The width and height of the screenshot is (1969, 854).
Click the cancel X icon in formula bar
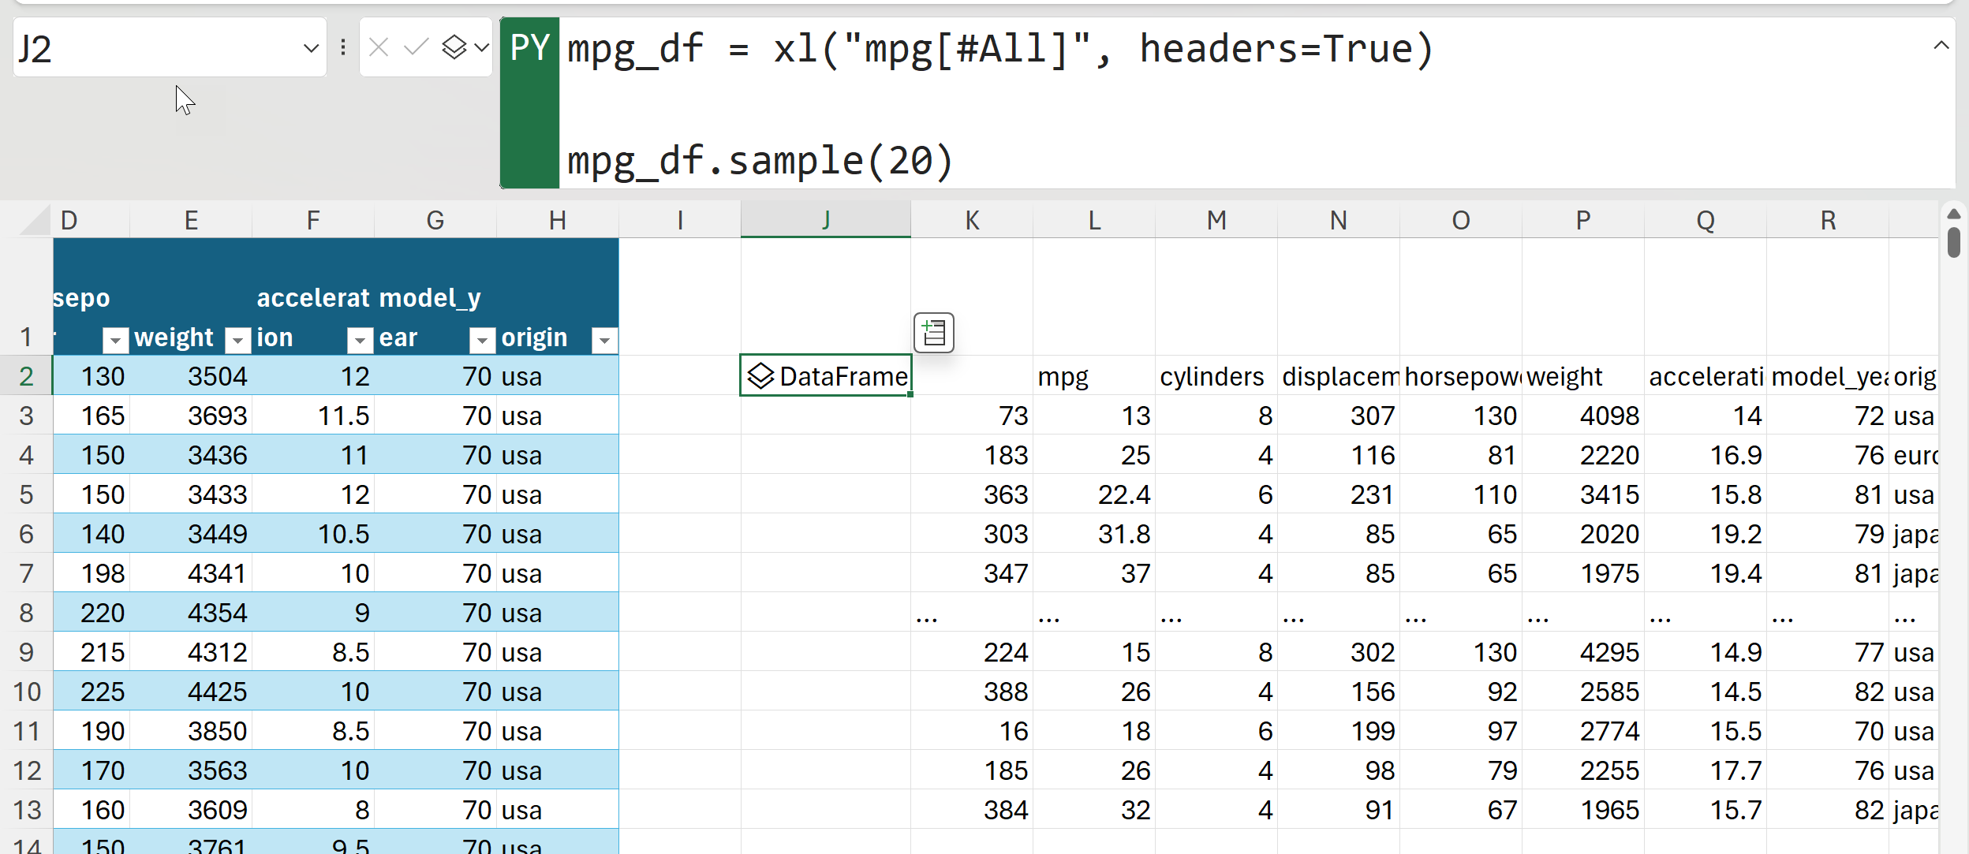coord(379,48)
